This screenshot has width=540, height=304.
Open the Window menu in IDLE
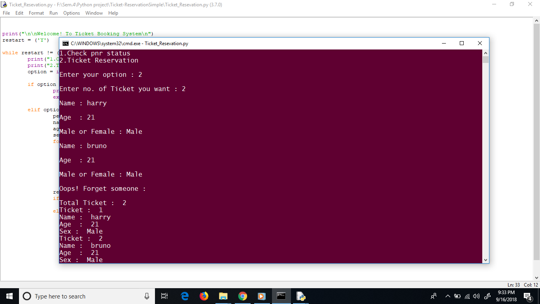click(94, 13)
